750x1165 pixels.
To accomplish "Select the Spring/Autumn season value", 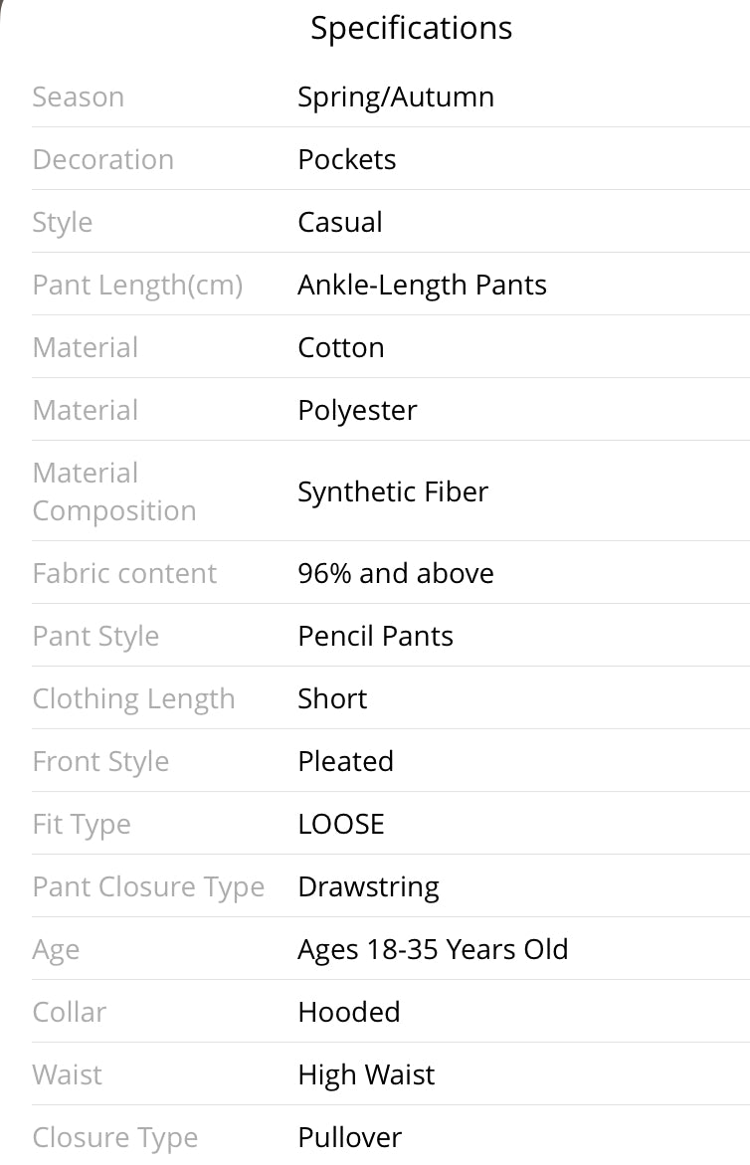I will 395,97.
